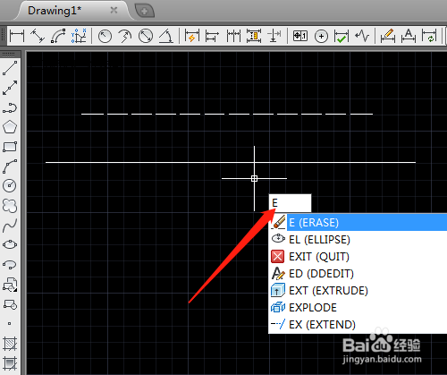Click the Jogged Linear dimension icon
Image resolution: width=447 pixels, height=375 pixels.
362,36
